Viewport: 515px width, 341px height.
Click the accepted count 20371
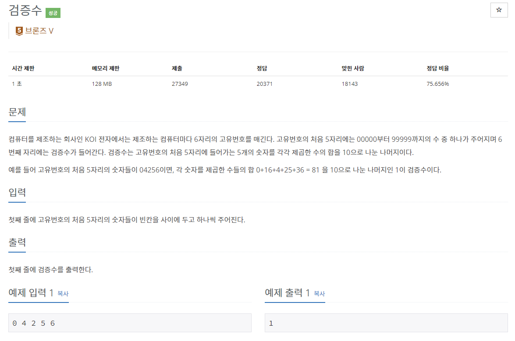click(264, 84)
